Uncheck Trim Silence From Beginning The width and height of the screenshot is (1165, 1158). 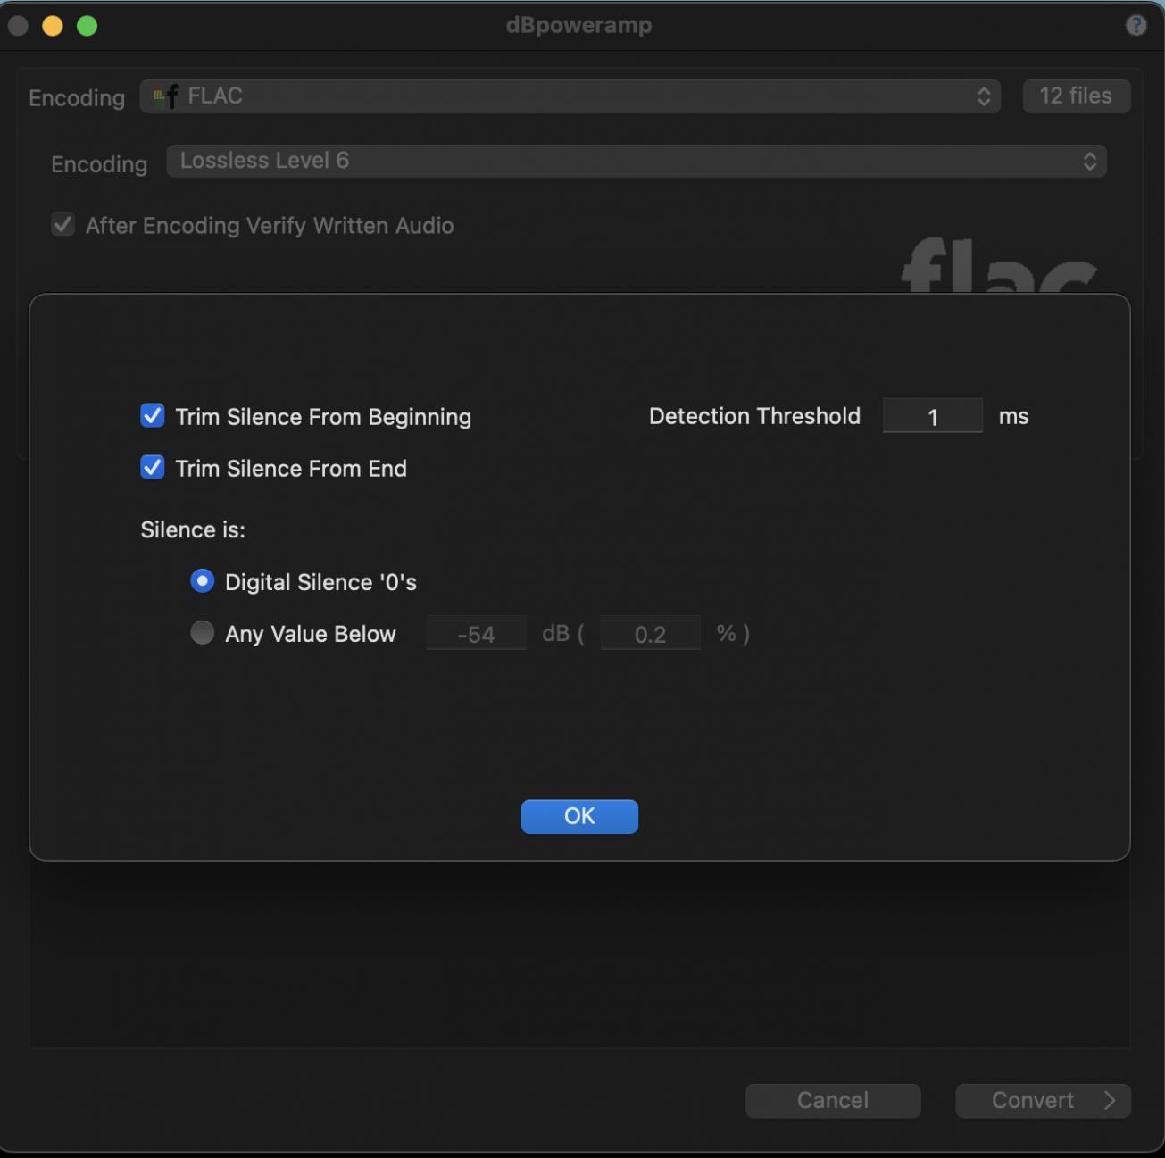click(x=153, y=416)
